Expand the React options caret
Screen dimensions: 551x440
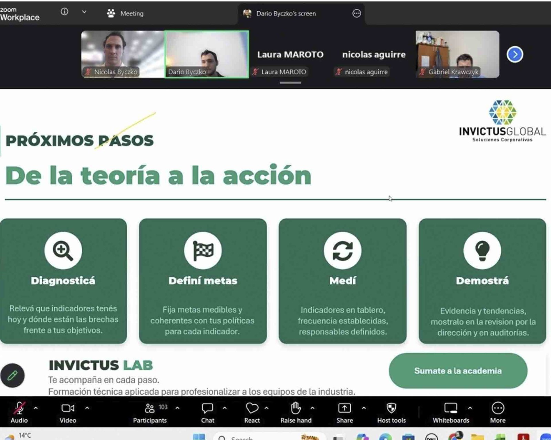click(x=267, y=408)
